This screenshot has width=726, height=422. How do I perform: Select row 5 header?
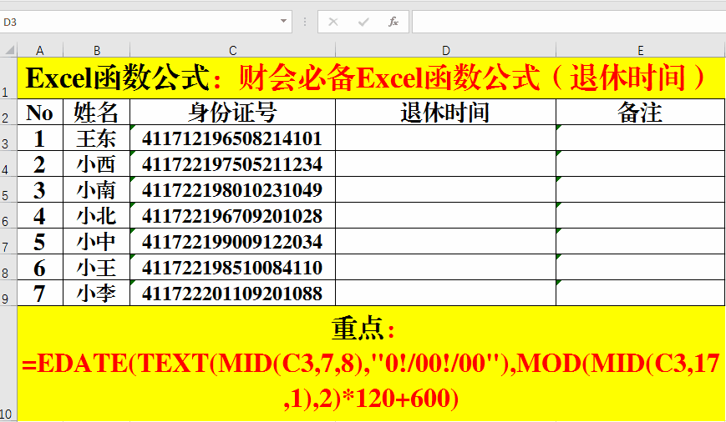point(8,189)
